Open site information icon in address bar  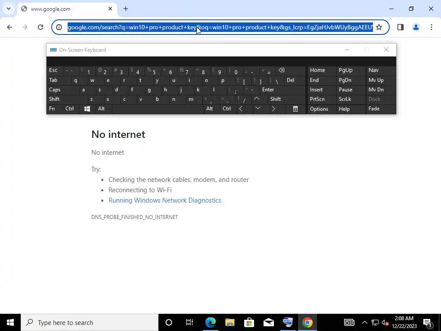[59, 27]
